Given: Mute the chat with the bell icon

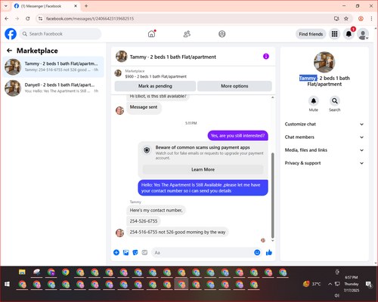Looking at the screenshot, I should click(314, 101).
